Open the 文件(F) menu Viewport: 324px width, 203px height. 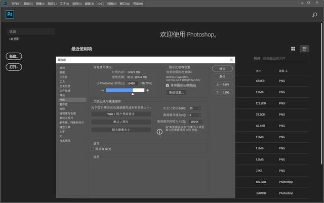pyautogui.click(x=16, y=4)
